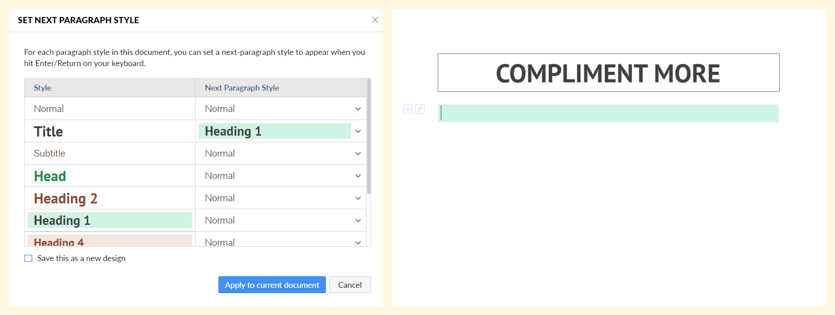Click the COMPLIMENT MORE title box
This screenshot has height=315, width=835.
click(x=609, y=73)
